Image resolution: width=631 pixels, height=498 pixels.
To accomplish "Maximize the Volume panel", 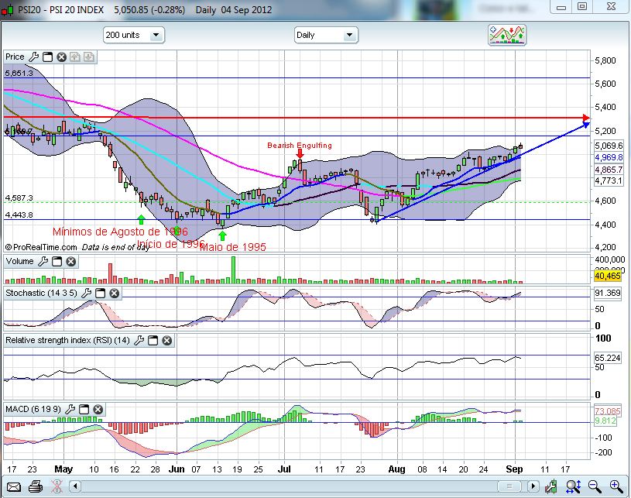I will pos(57,262).
